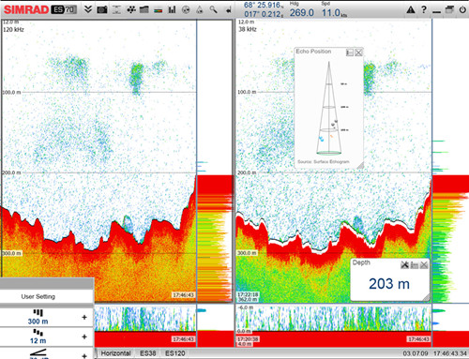Open the size distribution bar chart icon

(x=172, y=10)
